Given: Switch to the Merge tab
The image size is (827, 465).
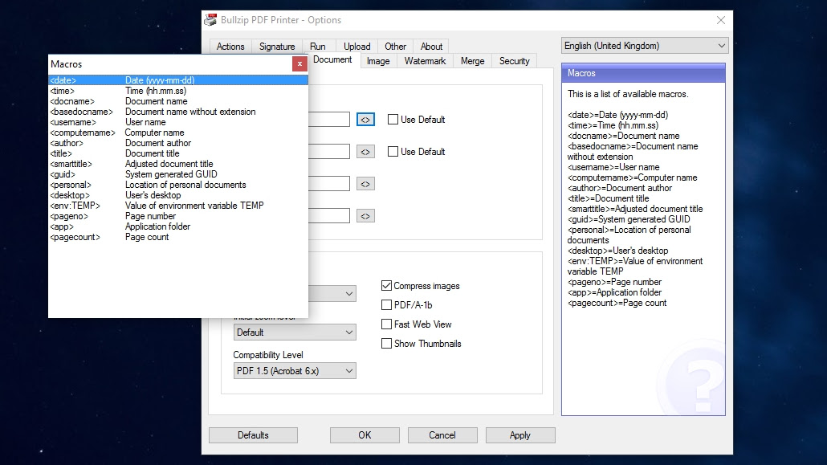Looking at the screenshot, I should (x=473, y=61).
